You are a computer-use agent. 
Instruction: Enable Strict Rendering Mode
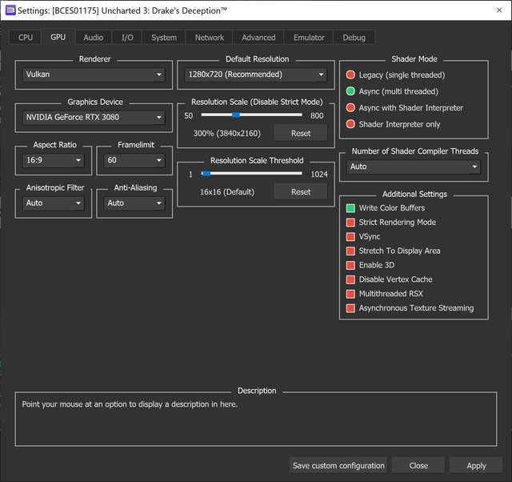tap(391, 223)
